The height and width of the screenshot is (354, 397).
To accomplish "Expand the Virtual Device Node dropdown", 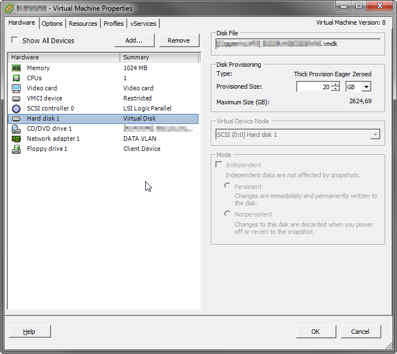I will click(375, 135).
